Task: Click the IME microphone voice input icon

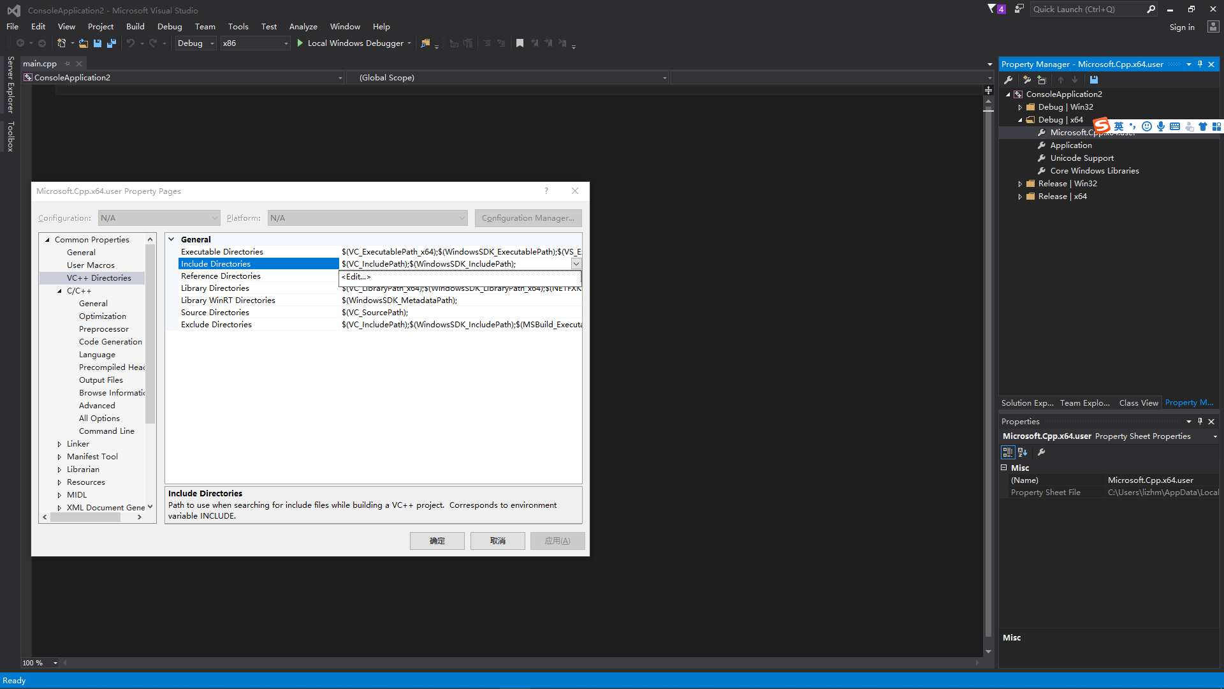Action: tap(1161, 126)
